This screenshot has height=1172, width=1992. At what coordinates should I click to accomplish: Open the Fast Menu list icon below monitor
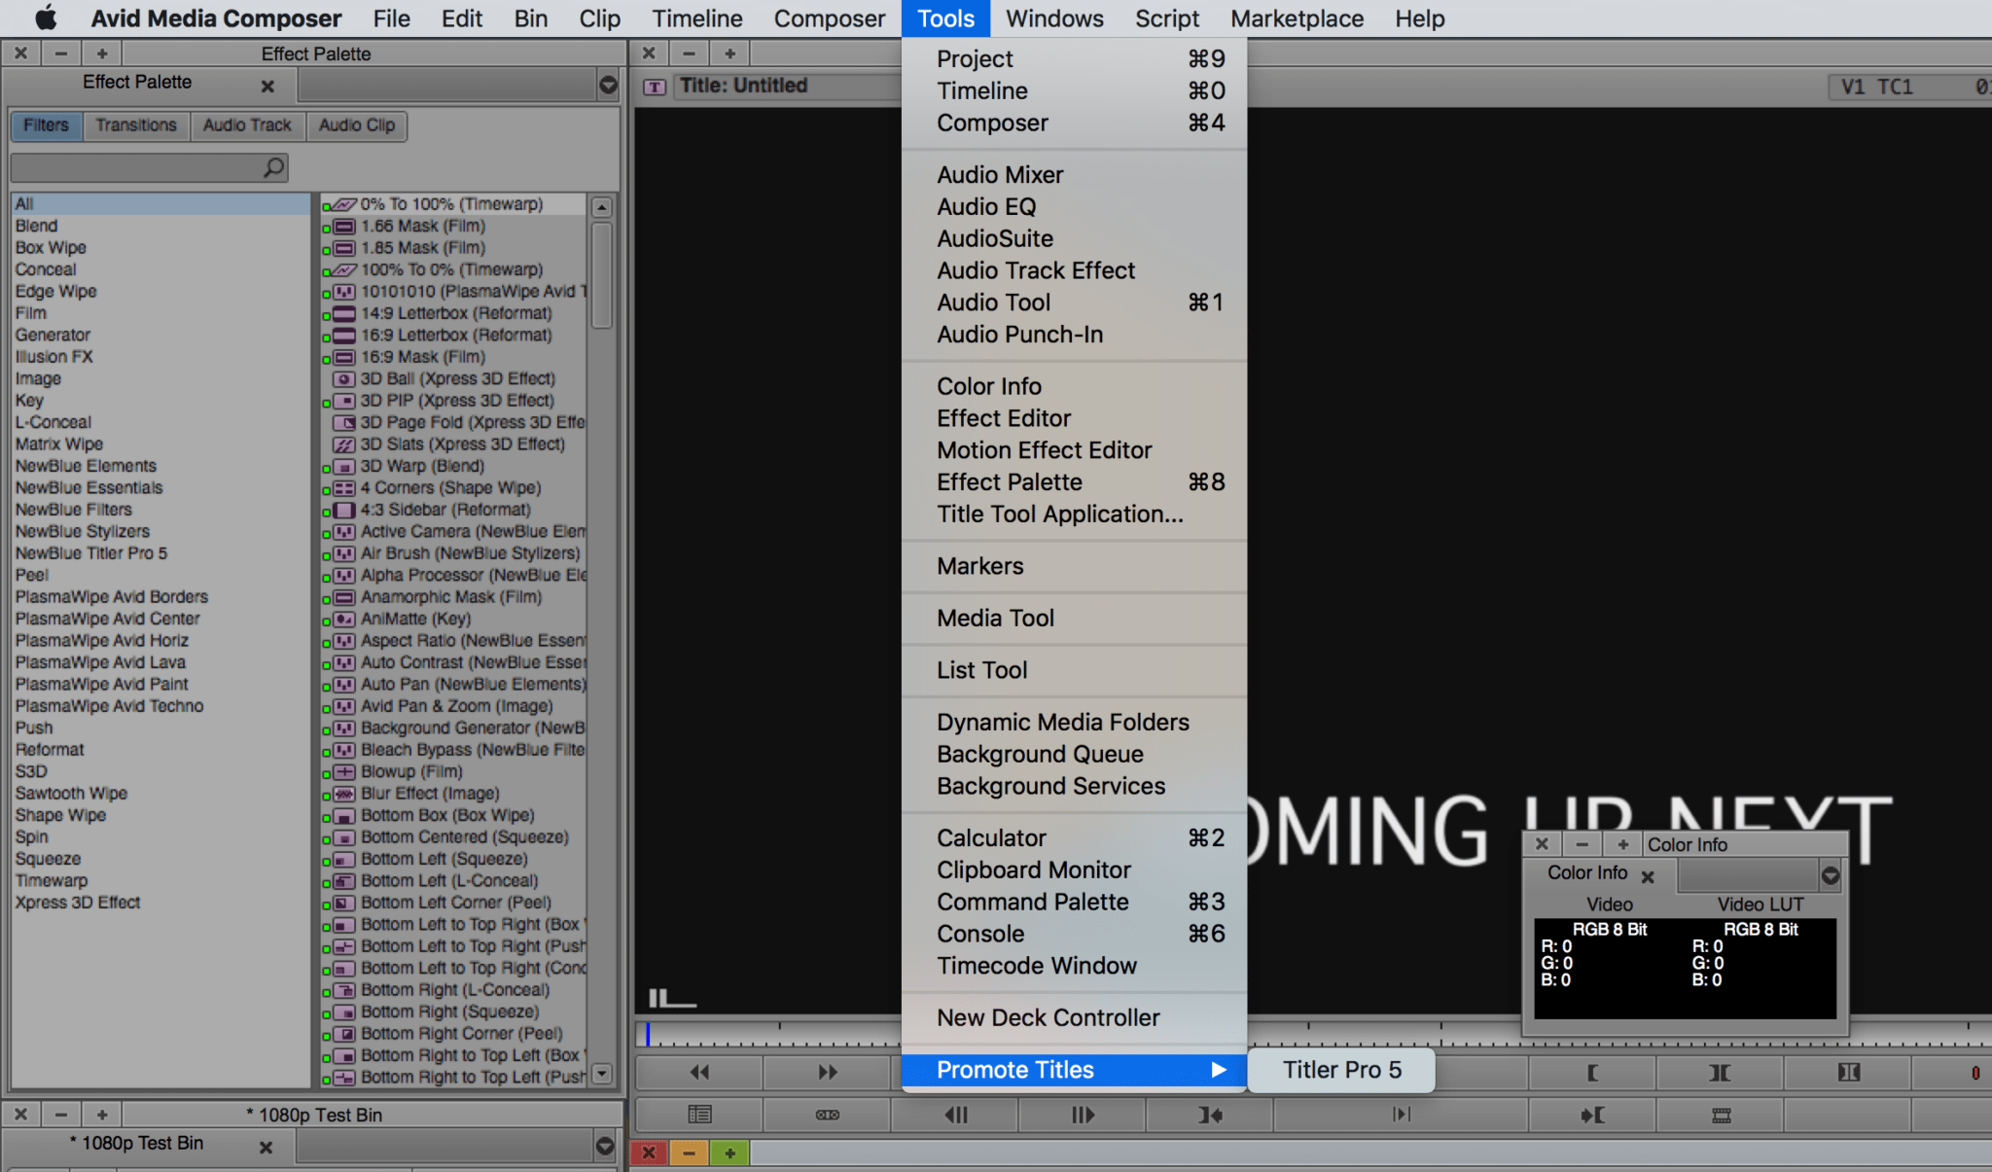pyautogui.click(x=699, y=1115)
